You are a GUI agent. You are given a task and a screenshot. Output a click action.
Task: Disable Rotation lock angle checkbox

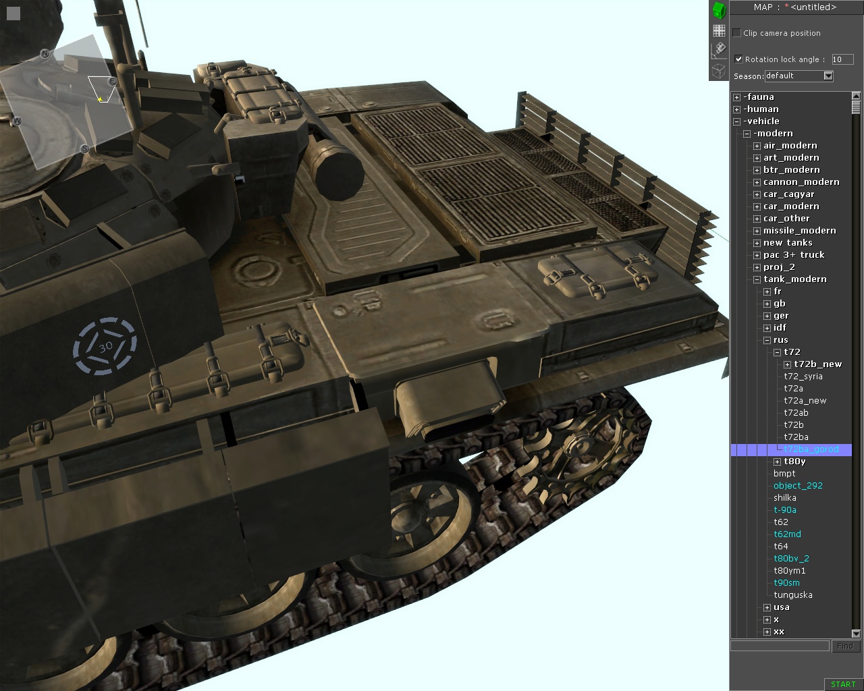[x=738, y=59]
